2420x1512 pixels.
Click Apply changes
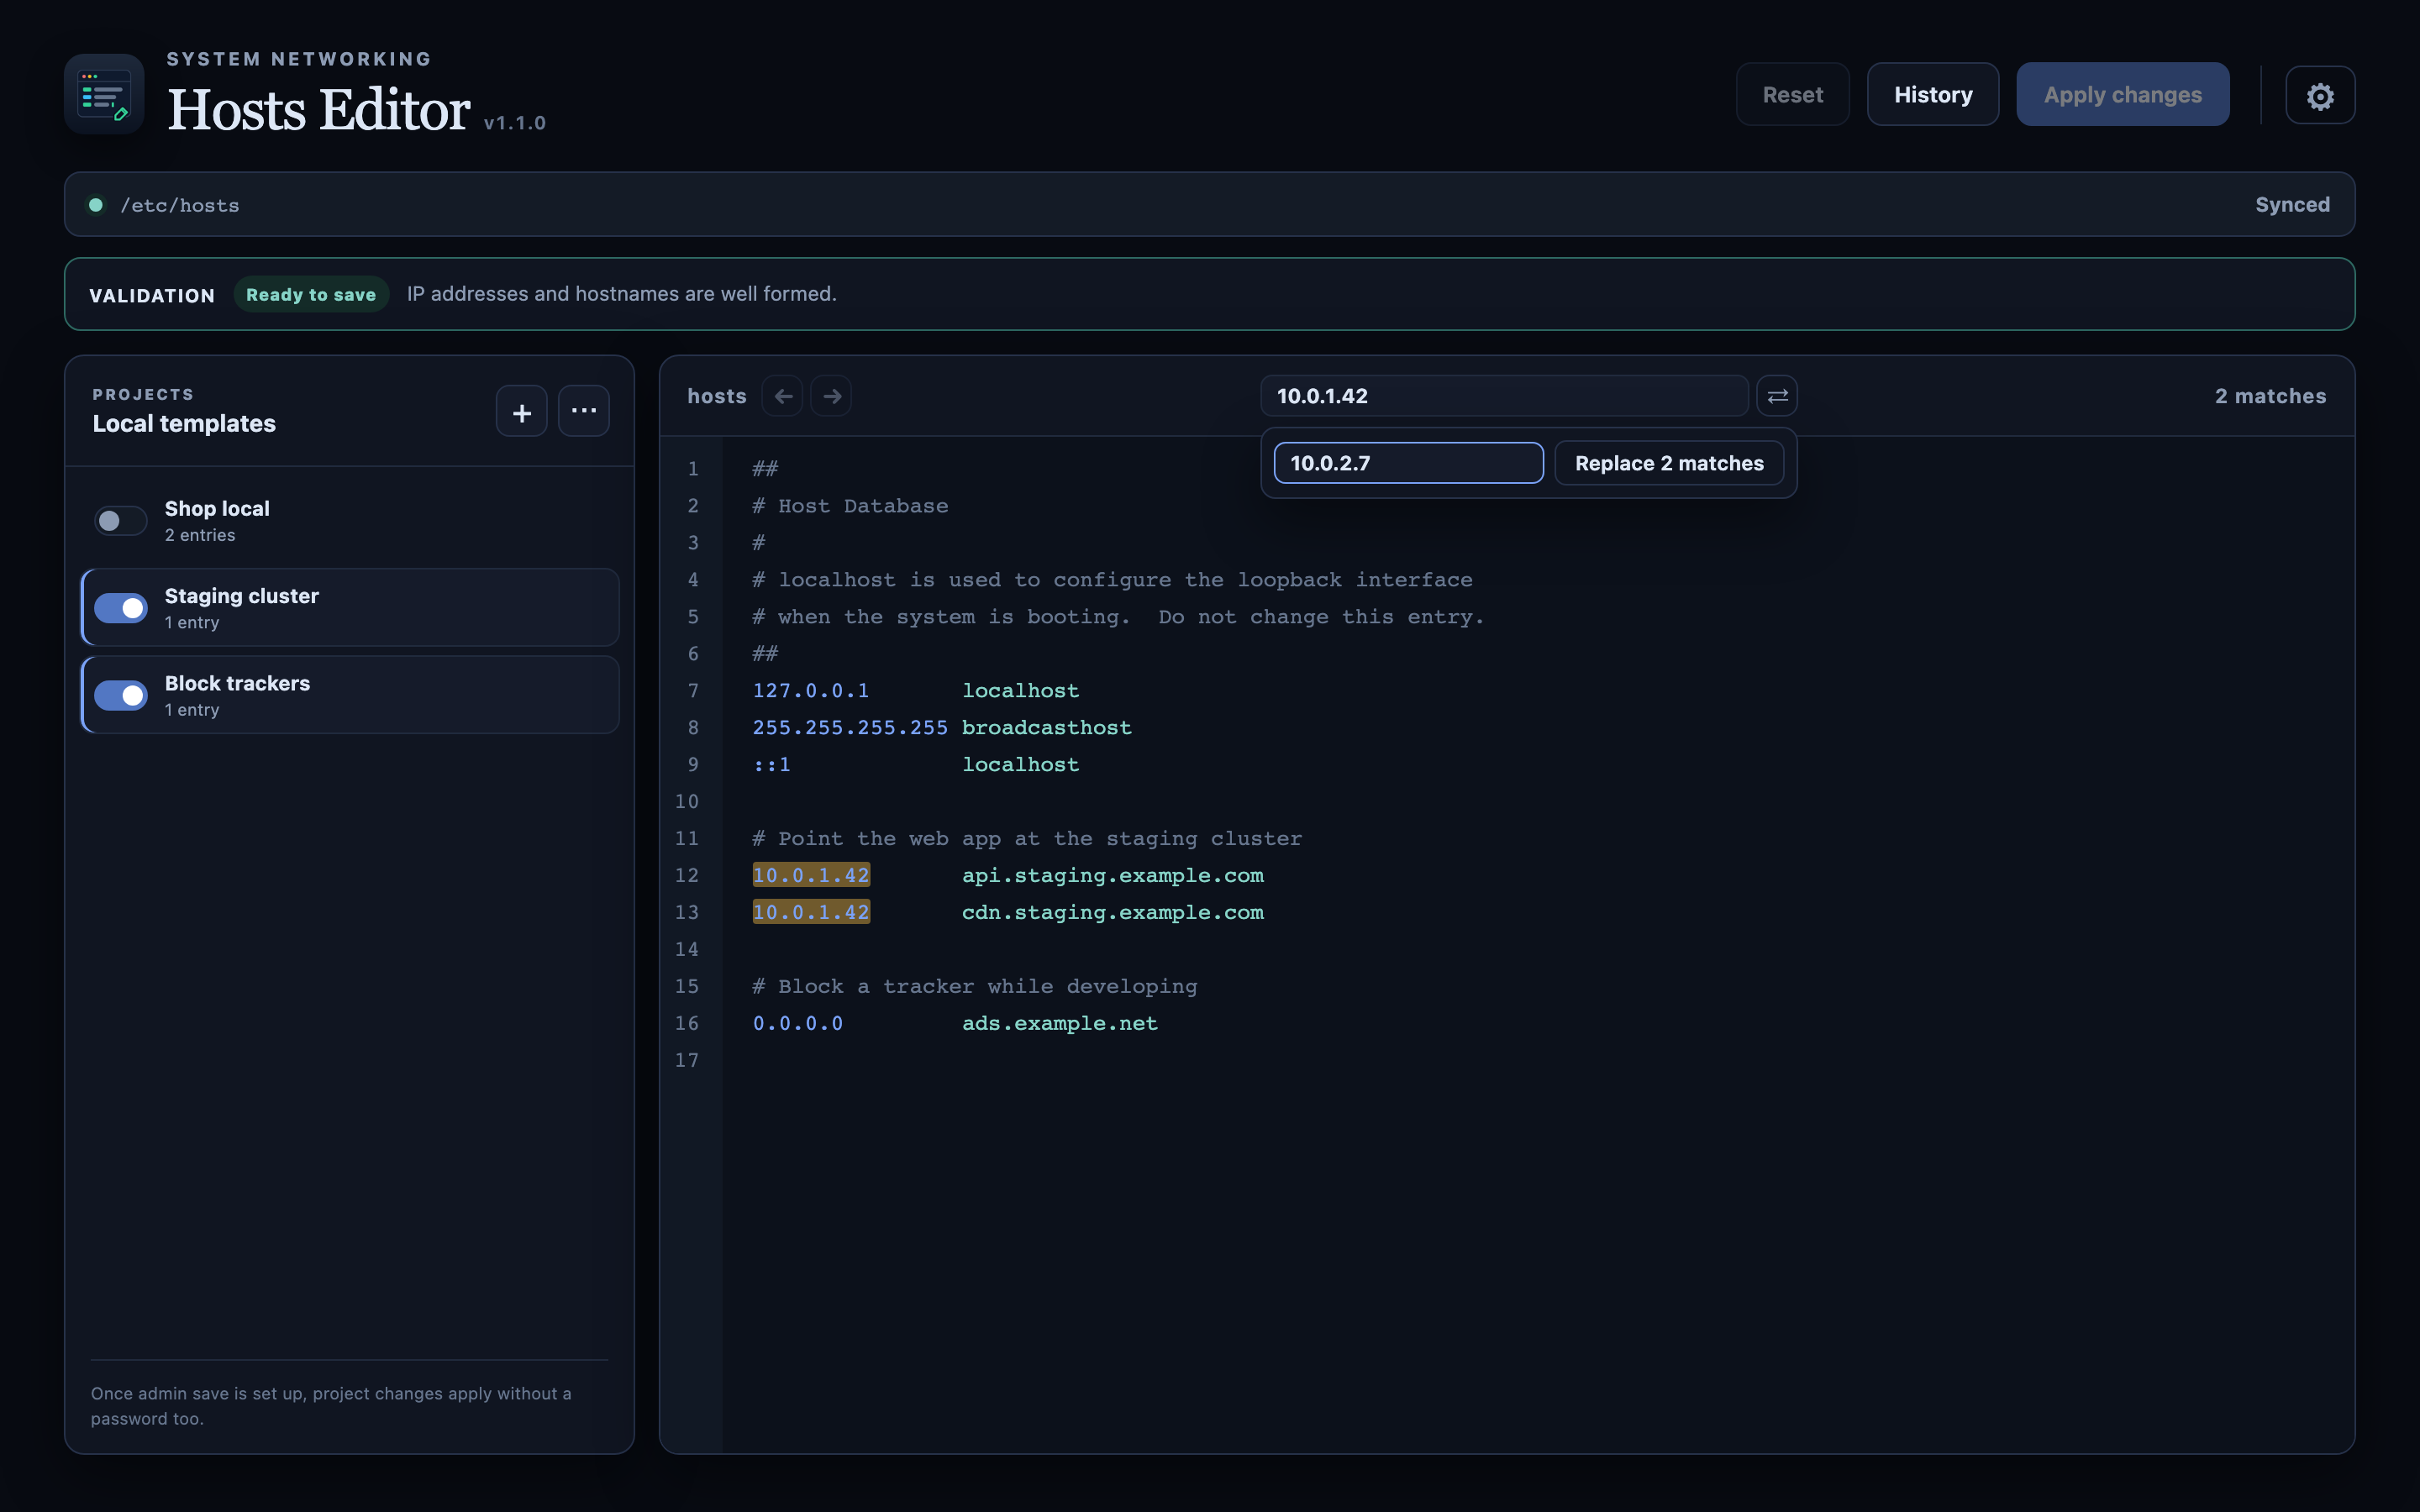point(2122,95)
